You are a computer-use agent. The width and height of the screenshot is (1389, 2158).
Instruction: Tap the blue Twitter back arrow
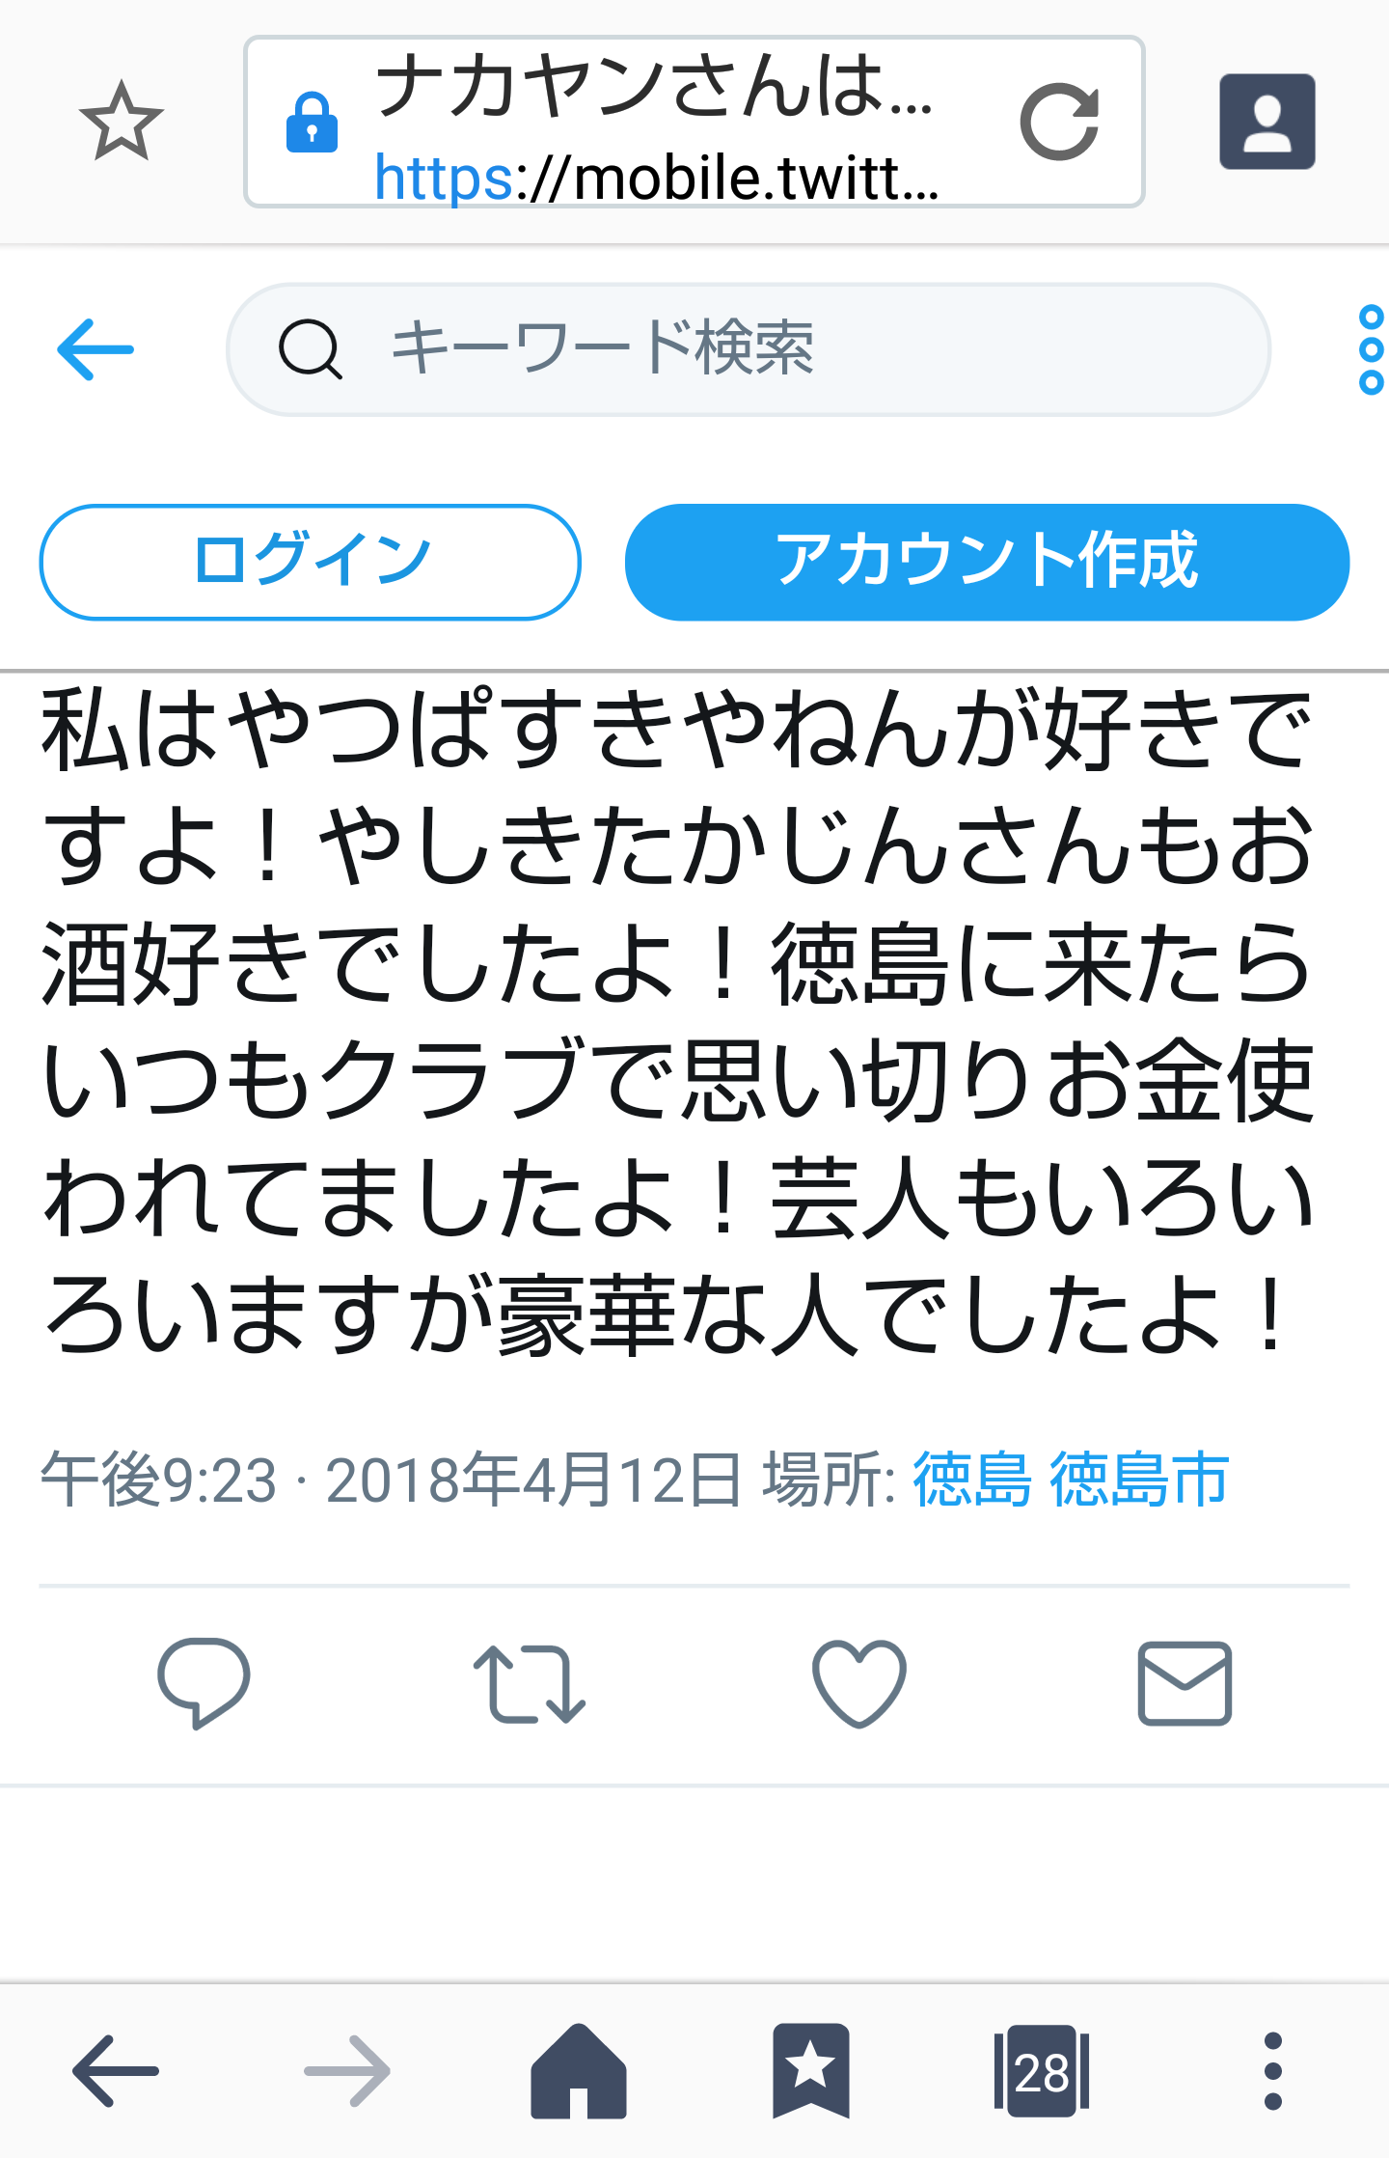[x=95, y=349]
